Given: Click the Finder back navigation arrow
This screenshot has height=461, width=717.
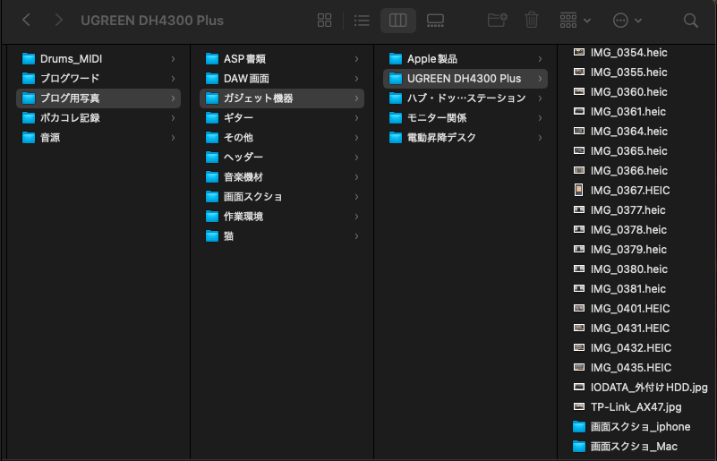Looking at the screenshot, I should pos(27,20).
